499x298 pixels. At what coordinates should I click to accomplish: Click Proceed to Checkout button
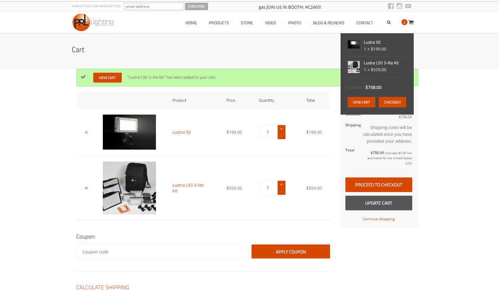379,185
